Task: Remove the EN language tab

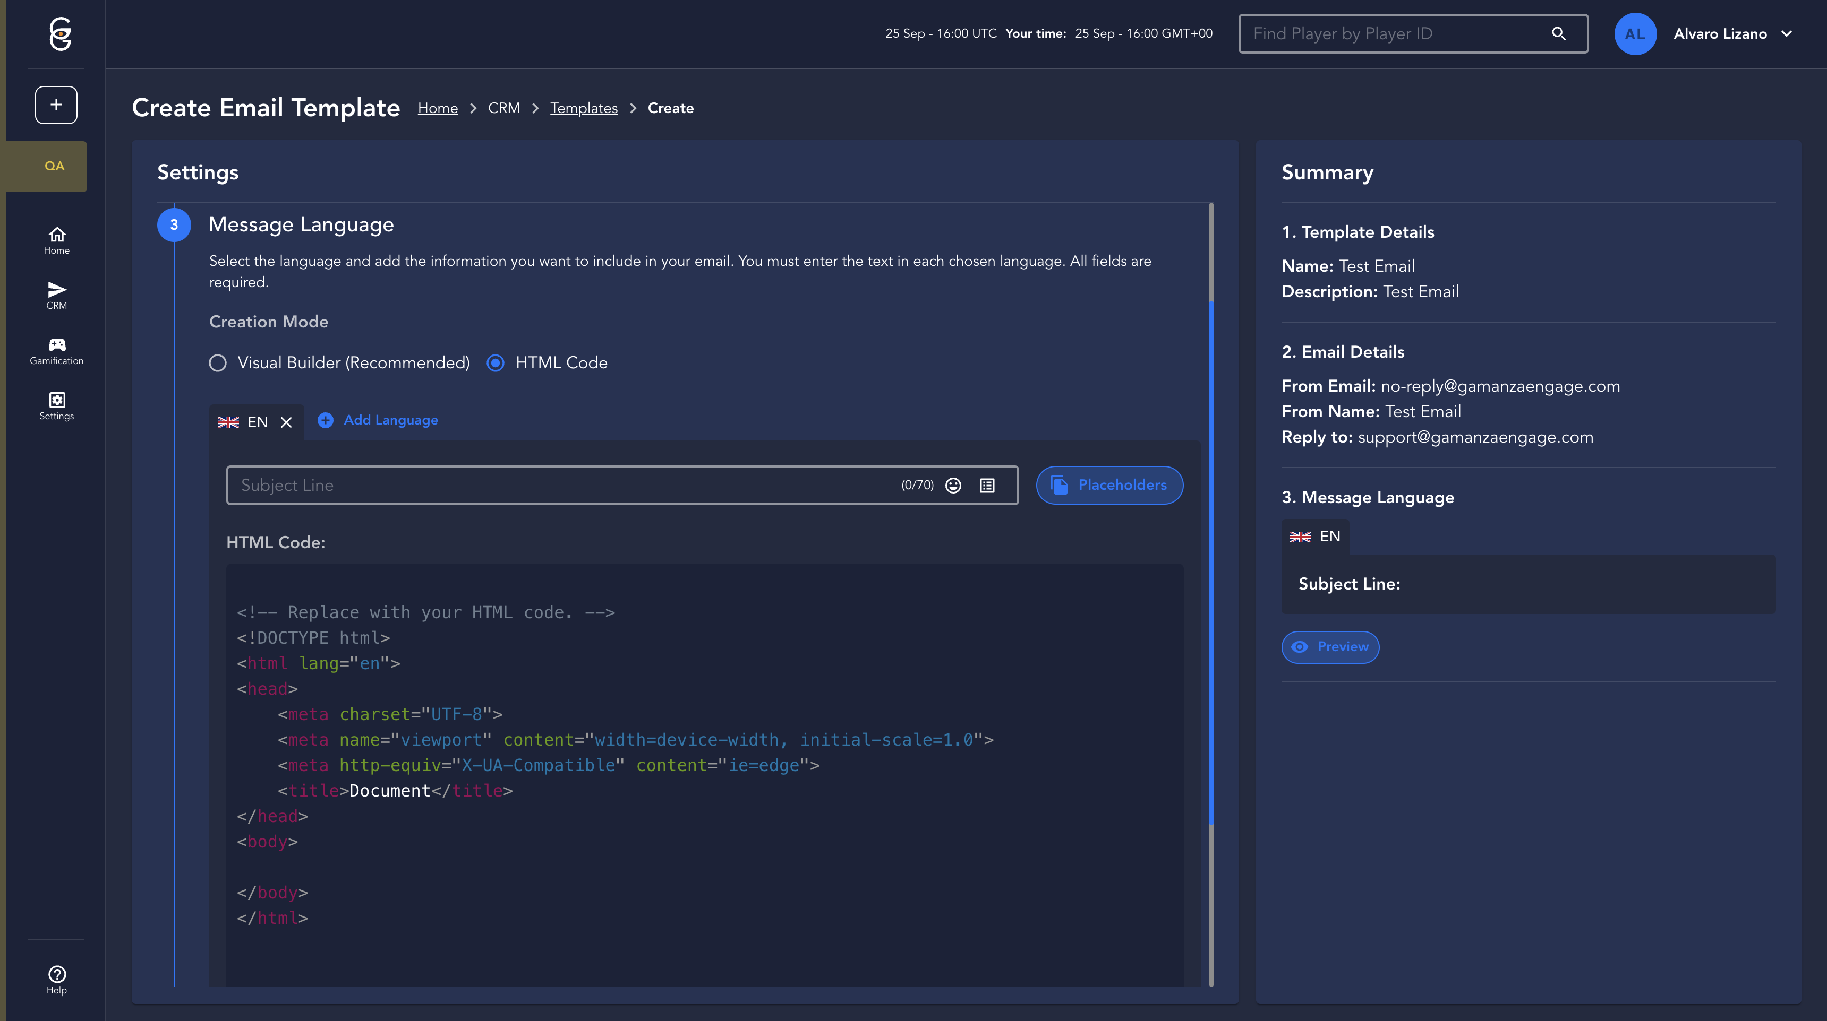Action: 287,422
